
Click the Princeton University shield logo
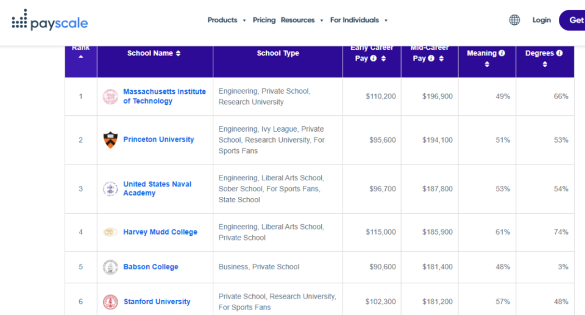click(x=110, y=140)
